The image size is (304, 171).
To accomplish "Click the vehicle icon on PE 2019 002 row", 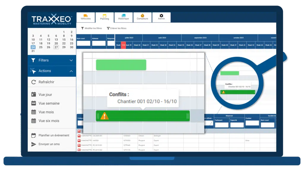I will 79,150.
